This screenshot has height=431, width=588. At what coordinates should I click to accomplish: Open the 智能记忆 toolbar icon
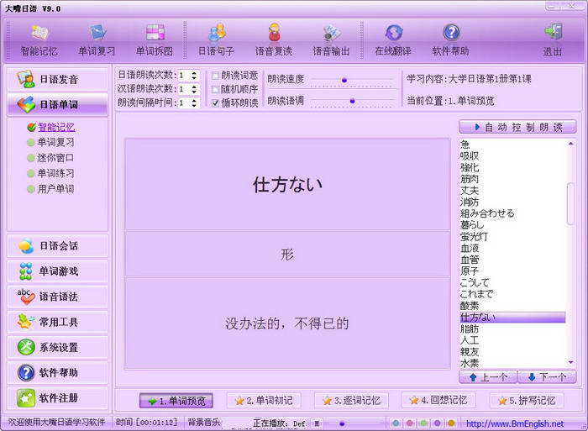point(39,39)
